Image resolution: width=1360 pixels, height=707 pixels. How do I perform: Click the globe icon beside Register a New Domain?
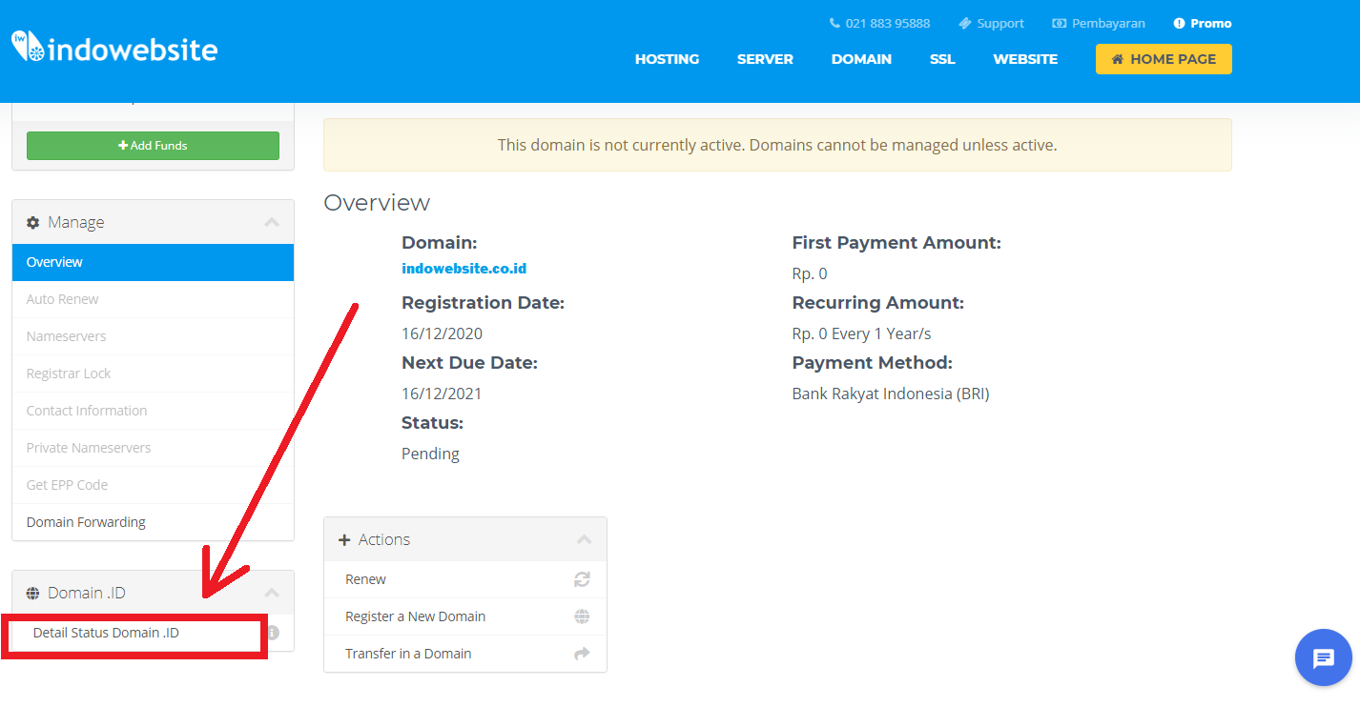point(581,616)
